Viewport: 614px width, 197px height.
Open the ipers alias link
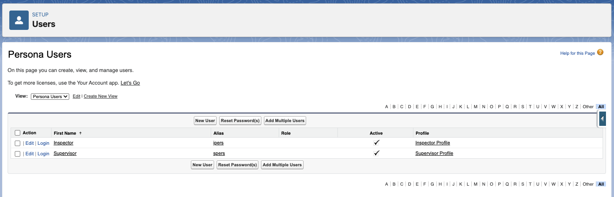(218, 143)
